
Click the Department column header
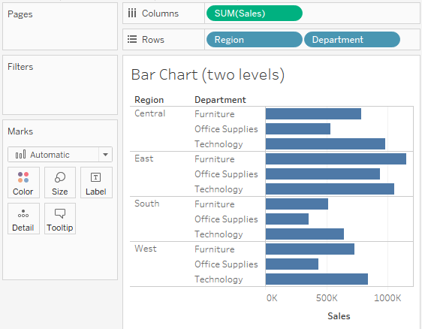[220, 100]
